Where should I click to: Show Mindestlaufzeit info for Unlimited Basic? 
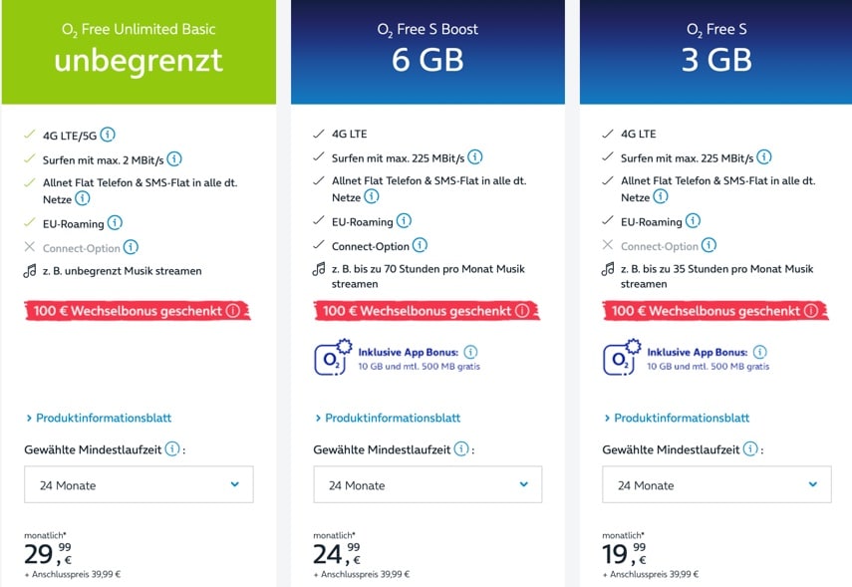coord(172,448)
